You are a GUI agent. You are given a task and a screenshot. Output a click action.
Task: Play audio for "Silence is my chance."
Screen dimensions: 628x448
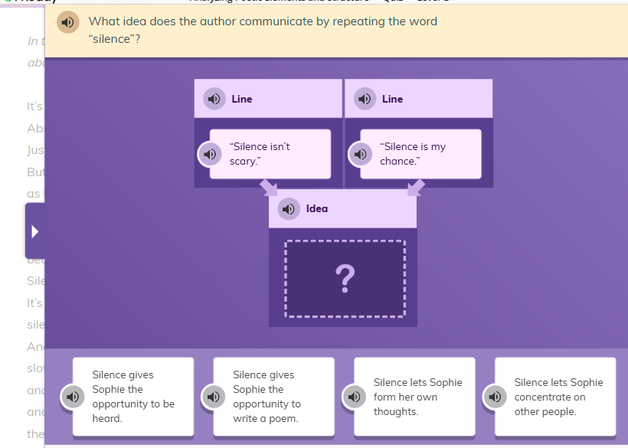360,154
